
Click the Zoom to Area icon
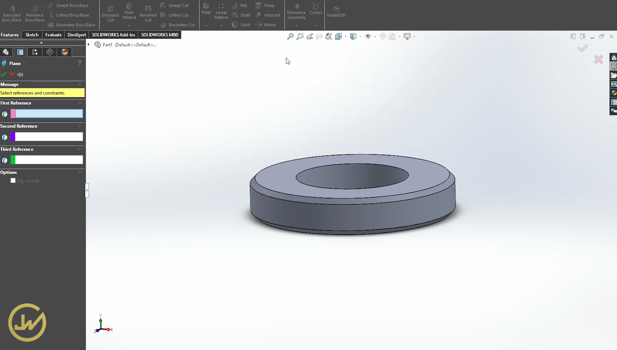pos(300,36)
